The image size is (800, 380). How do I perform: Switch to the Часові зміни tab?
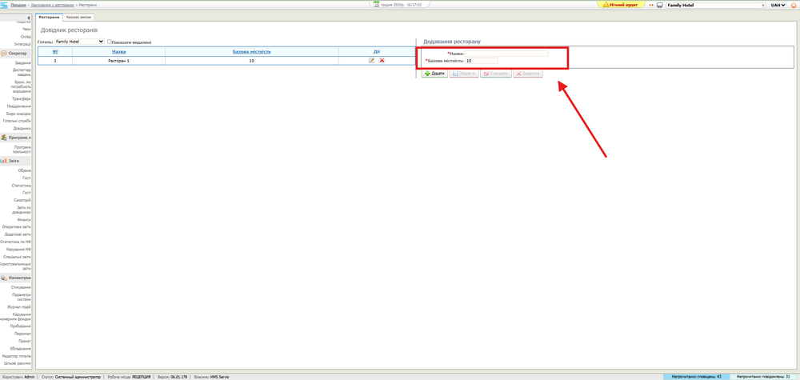[78, 17]
